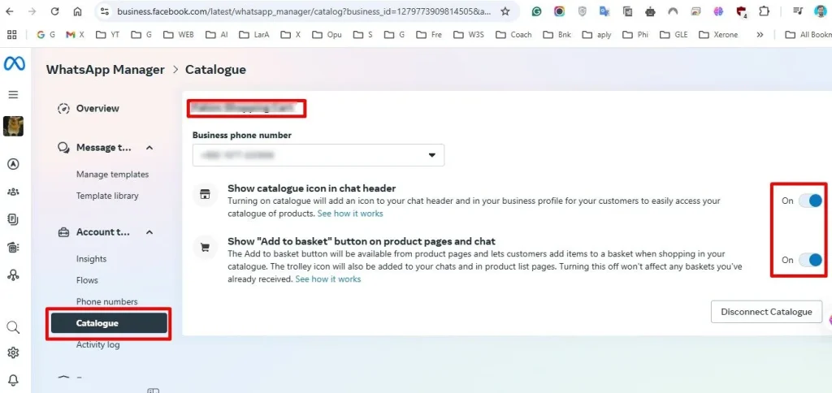Click the billing/news icon in left rail
832x393 pixels.
point(13,247)
